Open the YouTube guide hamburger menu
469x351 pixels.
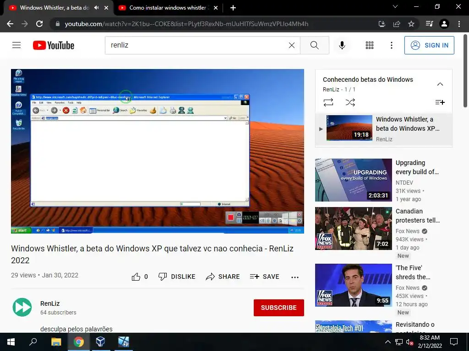tap(16, 45)
